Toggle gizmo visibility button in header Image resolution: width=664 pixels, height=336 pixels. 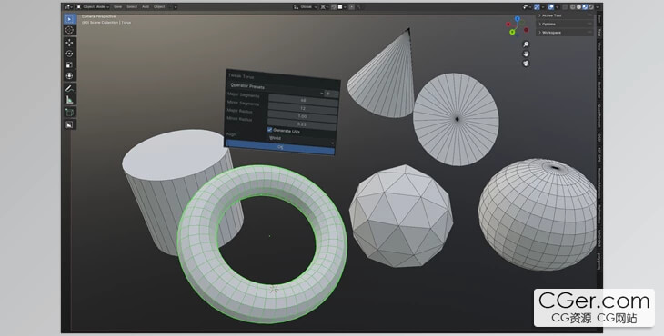coord(537,6)
